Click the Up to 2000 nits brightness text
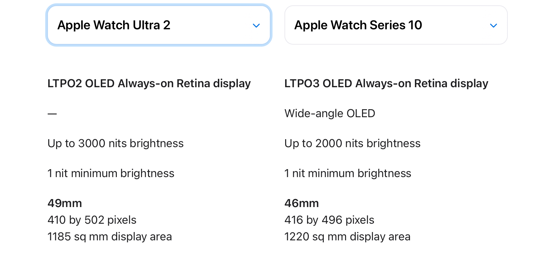Screen dimensions: 555x256 tap(352, 143)
